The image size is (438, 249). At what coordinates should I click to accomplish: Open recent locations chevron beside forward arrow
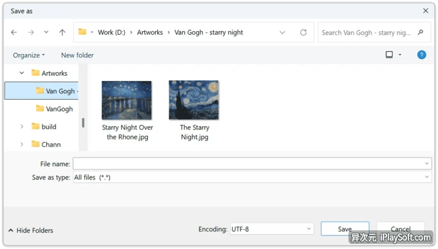coord(46,32)
